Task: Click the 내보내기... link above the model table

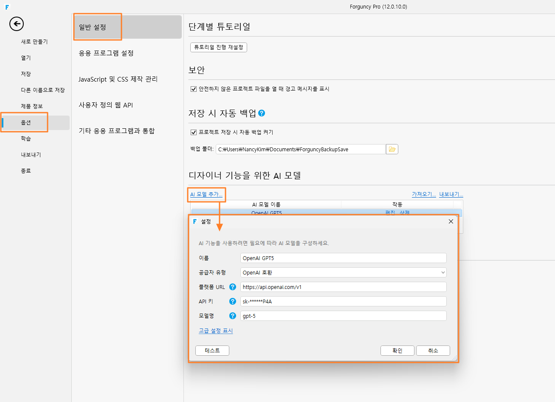Action: coord(451,194)
